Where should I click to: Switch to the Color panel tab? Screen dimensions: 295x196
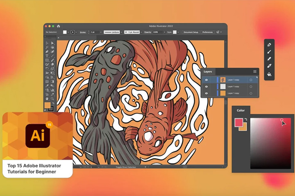click(241, 110)
